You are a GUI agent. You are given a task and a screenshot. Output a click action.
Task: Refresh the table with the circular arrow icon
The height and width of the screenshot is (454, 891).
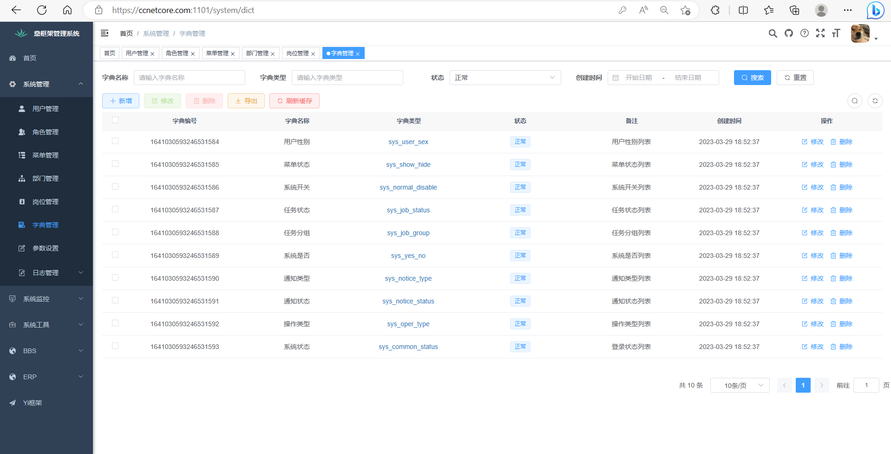click(875, 101)
